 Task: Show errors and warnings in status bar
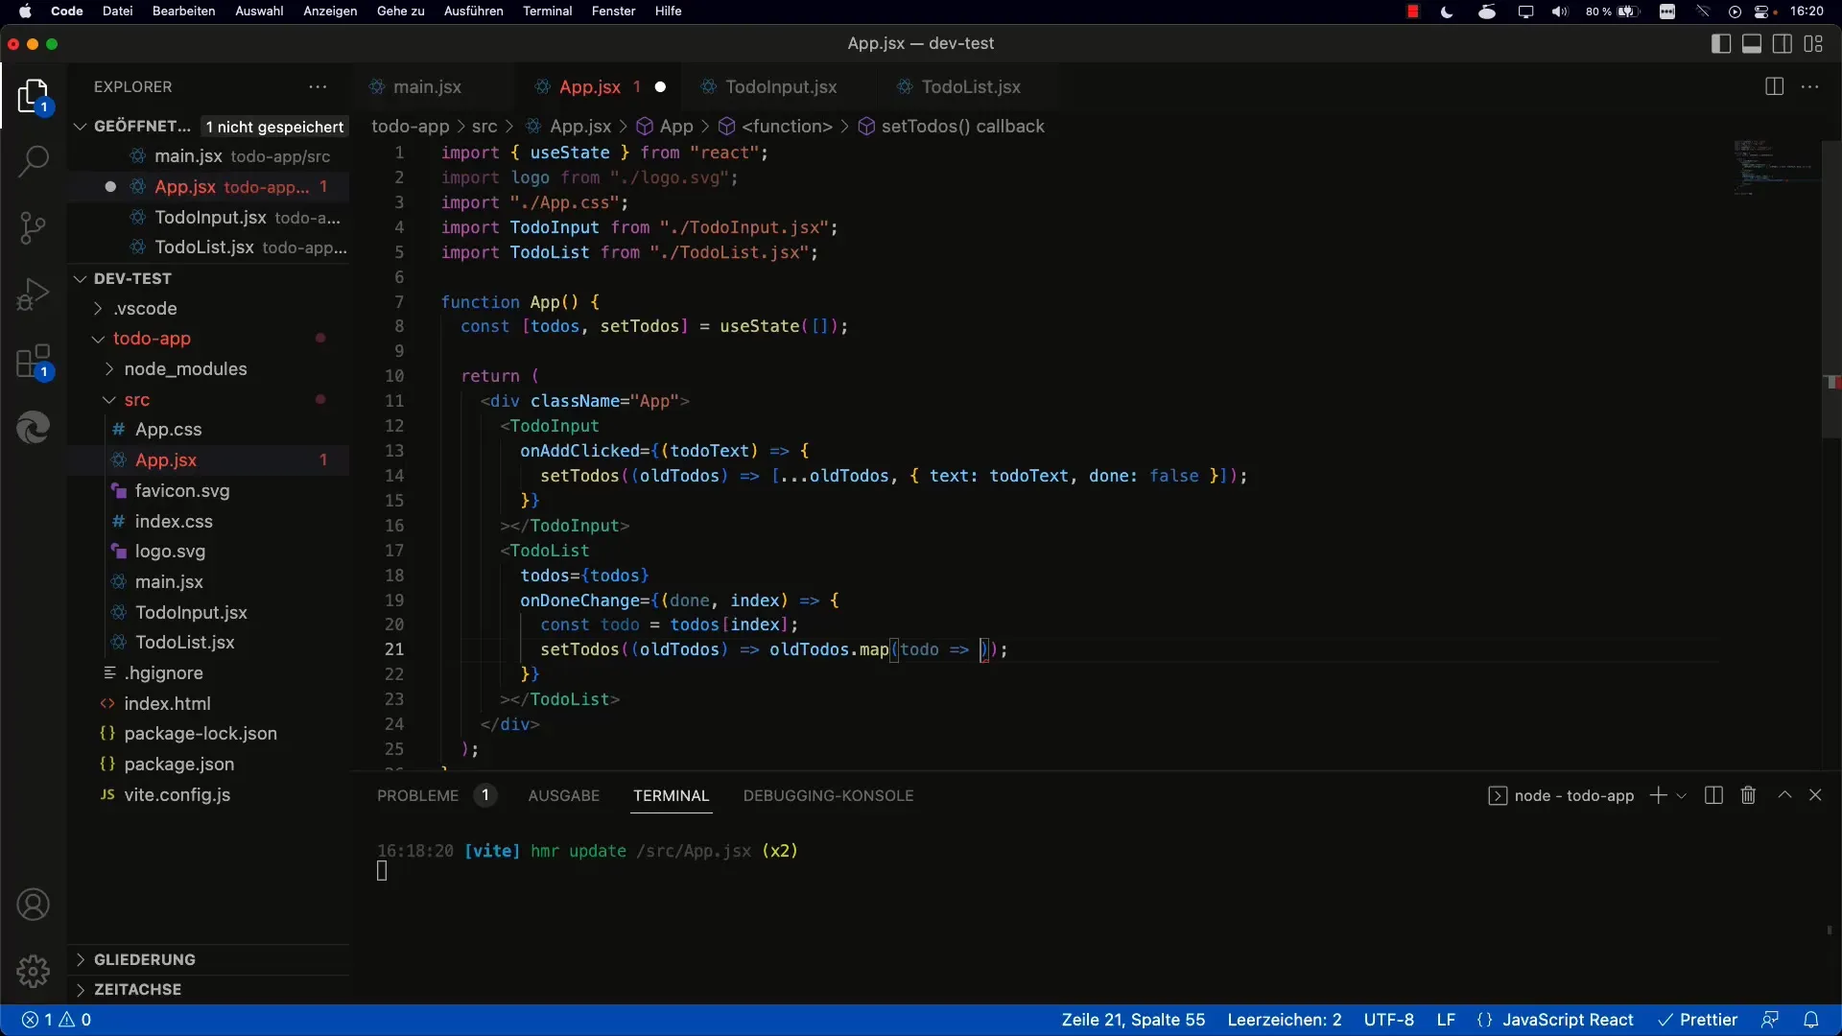57,1020
